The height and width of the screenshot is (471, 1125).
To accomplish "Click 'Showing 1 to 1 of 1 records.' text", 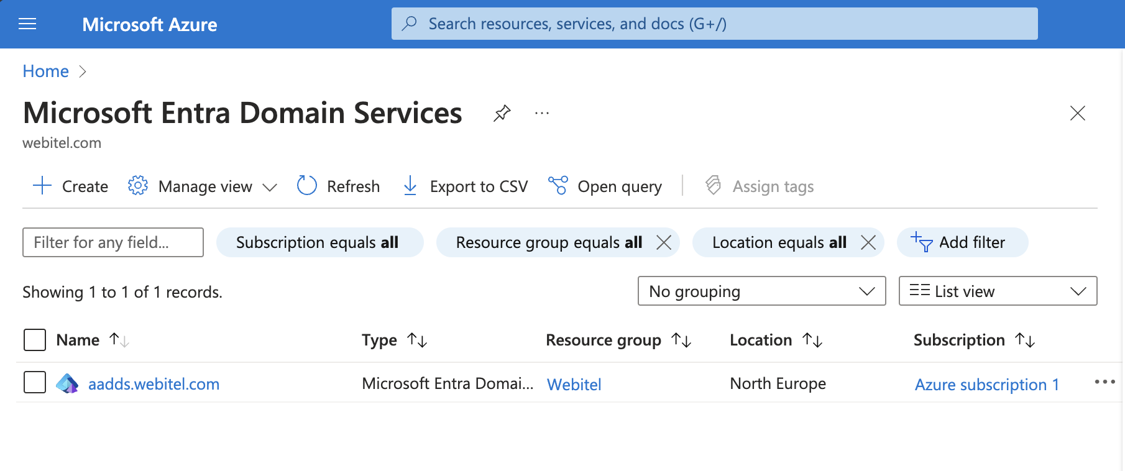I will [x=122, y=292].
